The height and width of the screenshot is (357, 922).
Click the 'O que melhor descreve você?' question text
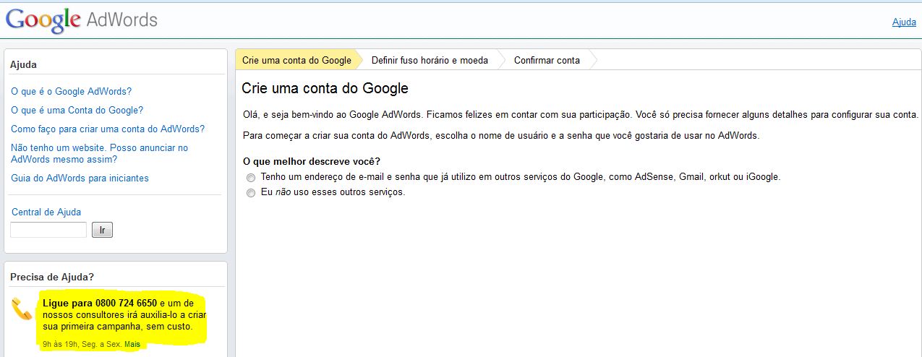click(312, 161)
